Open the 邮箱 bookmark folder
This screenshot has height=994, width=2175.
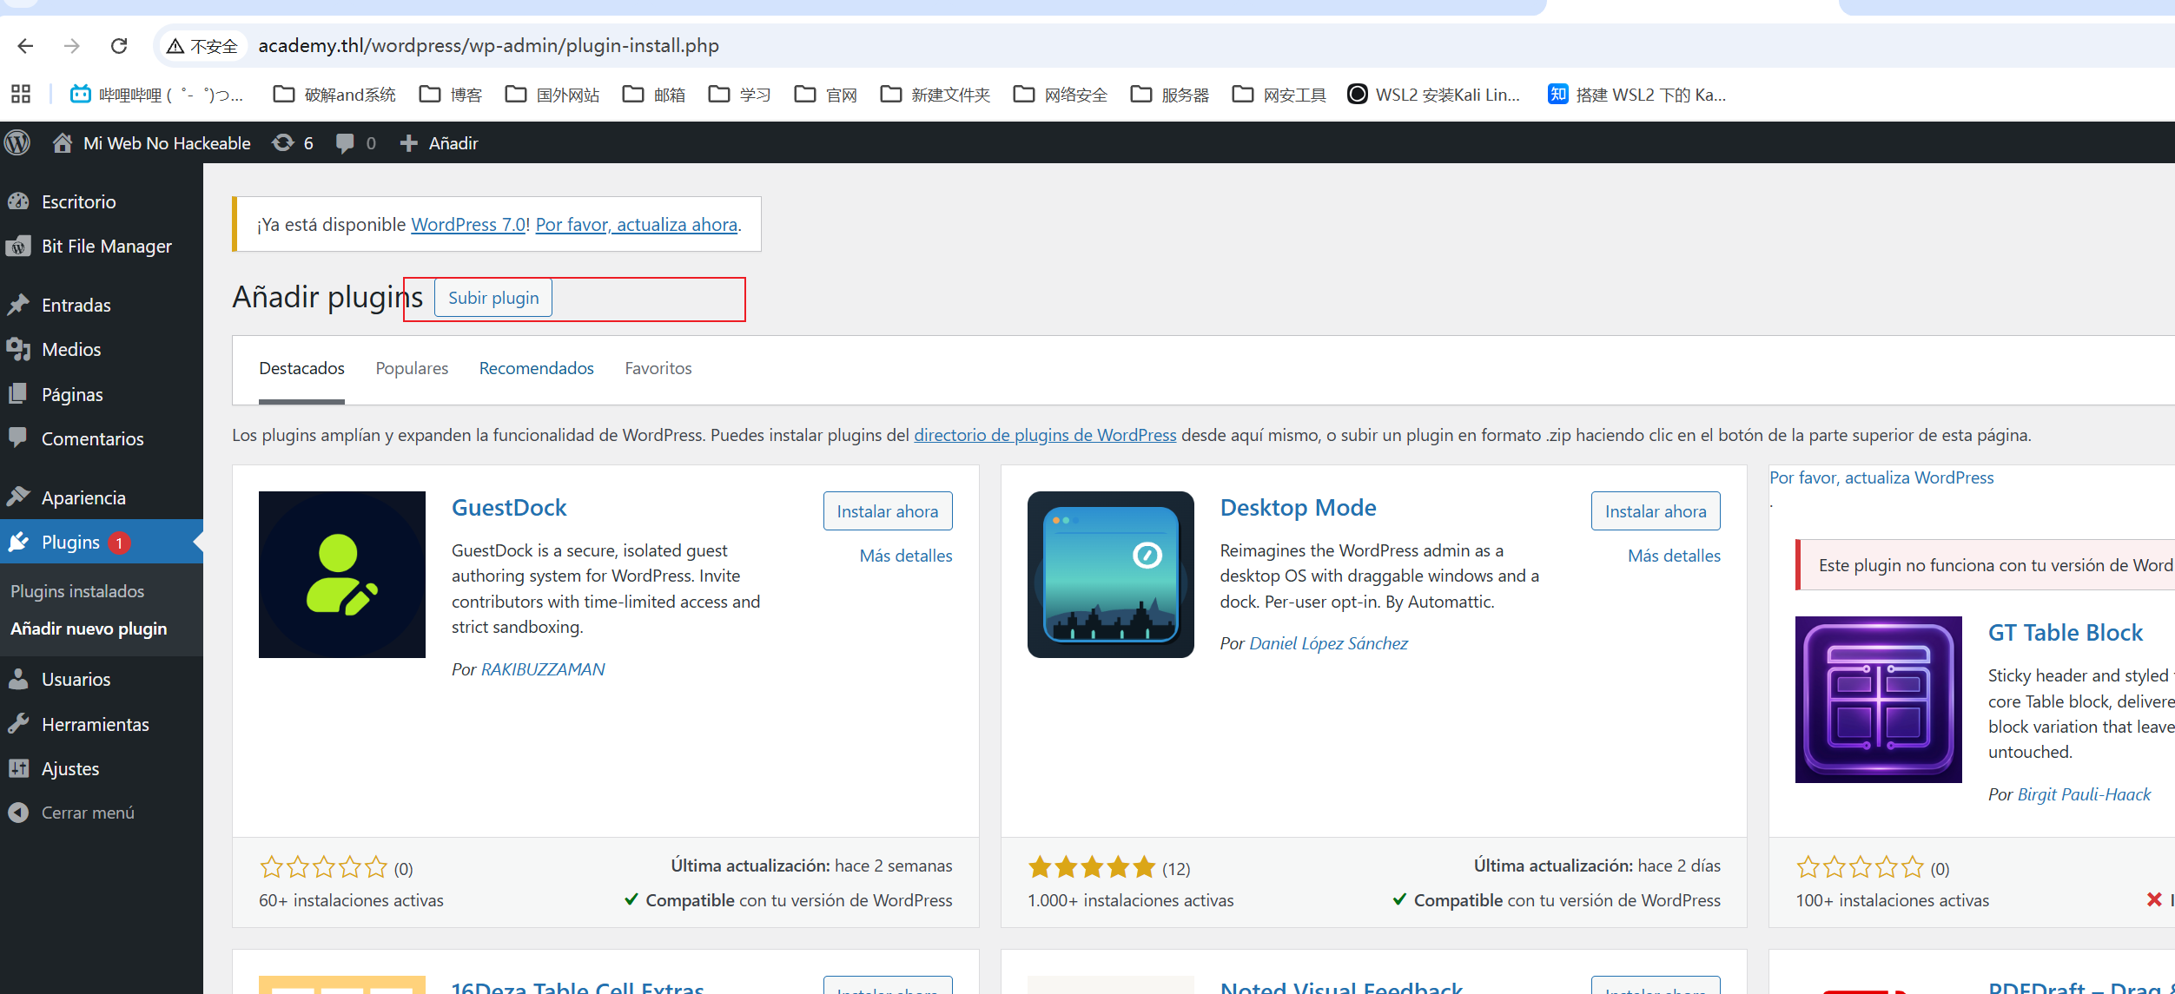[x=654, y=94]
